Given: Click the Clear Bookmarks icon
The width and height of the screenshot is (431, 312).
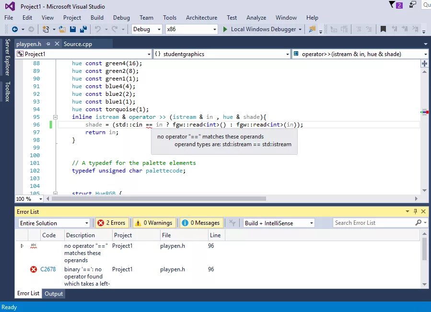Looking at the screenshot, I should (x=415, y=29).
